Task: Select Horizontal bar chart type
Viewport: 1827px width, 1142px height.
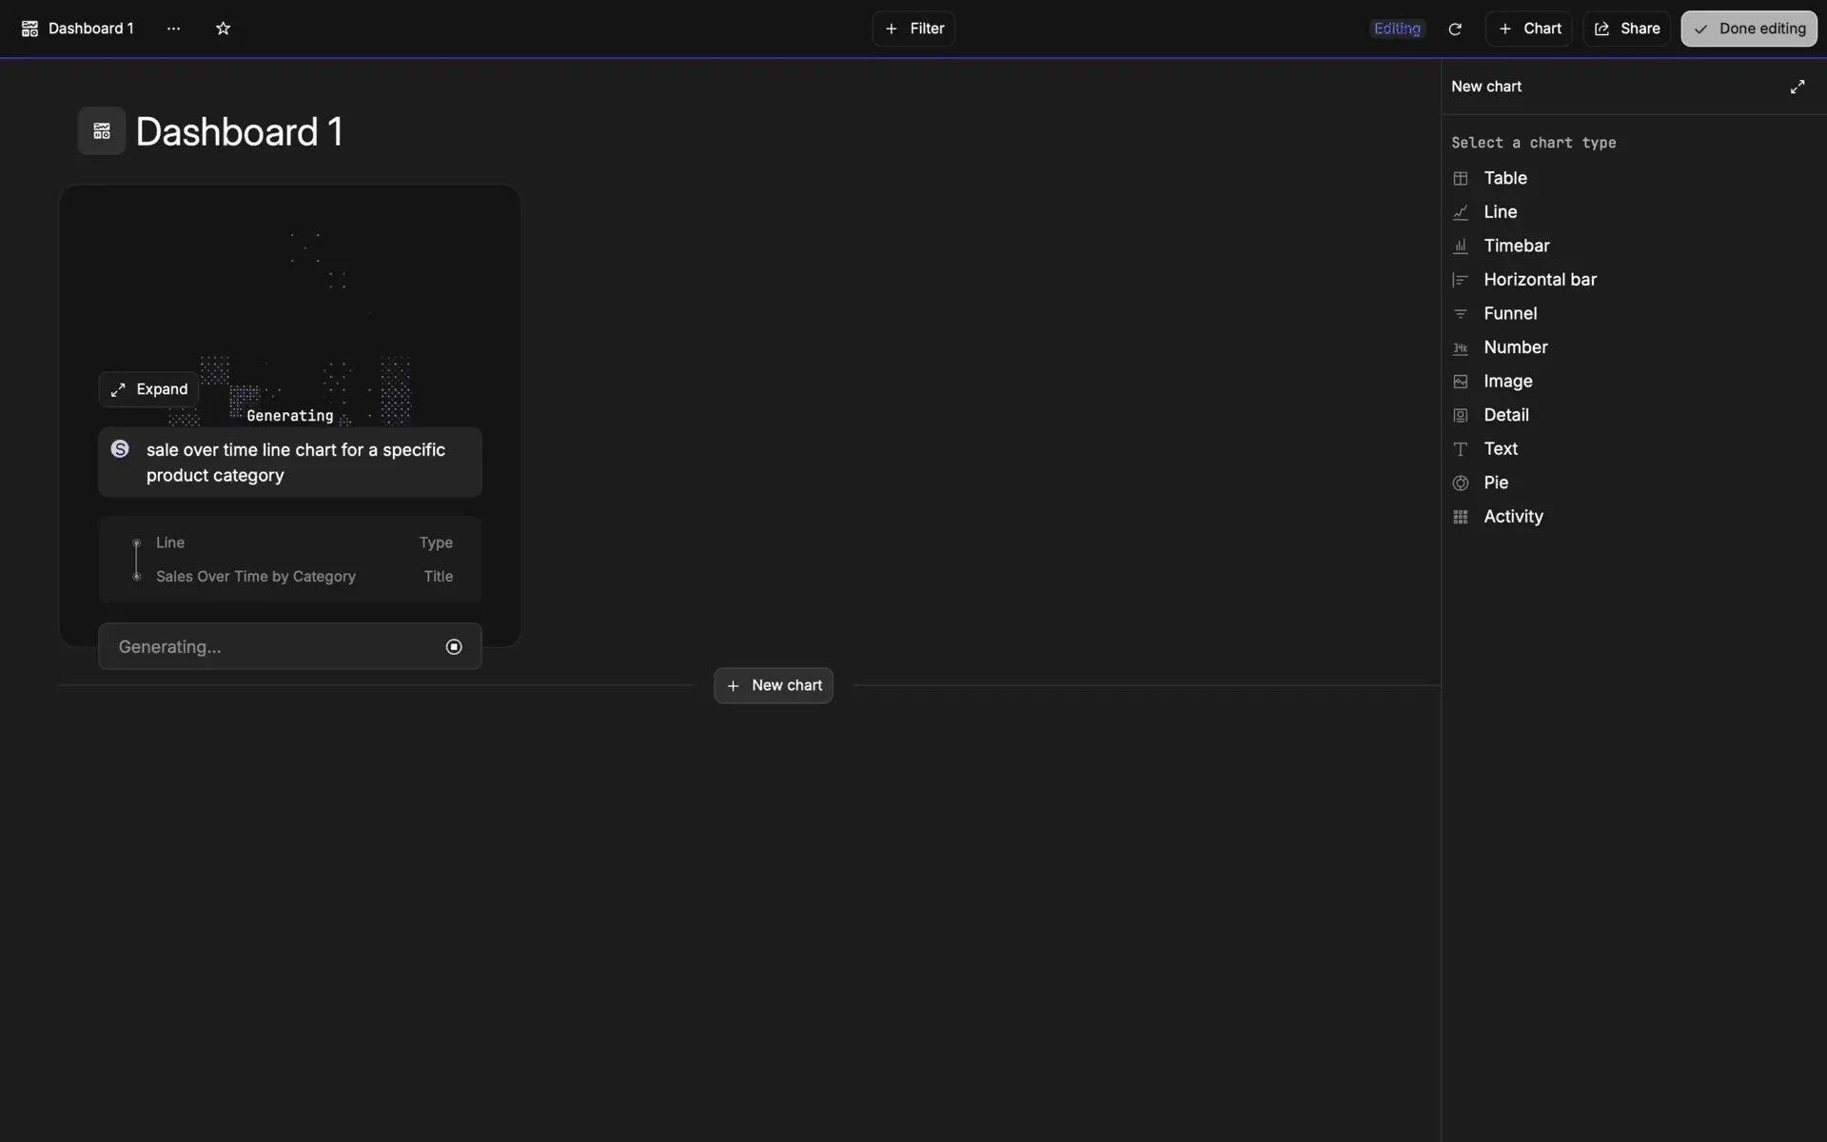Action: 1539,280
